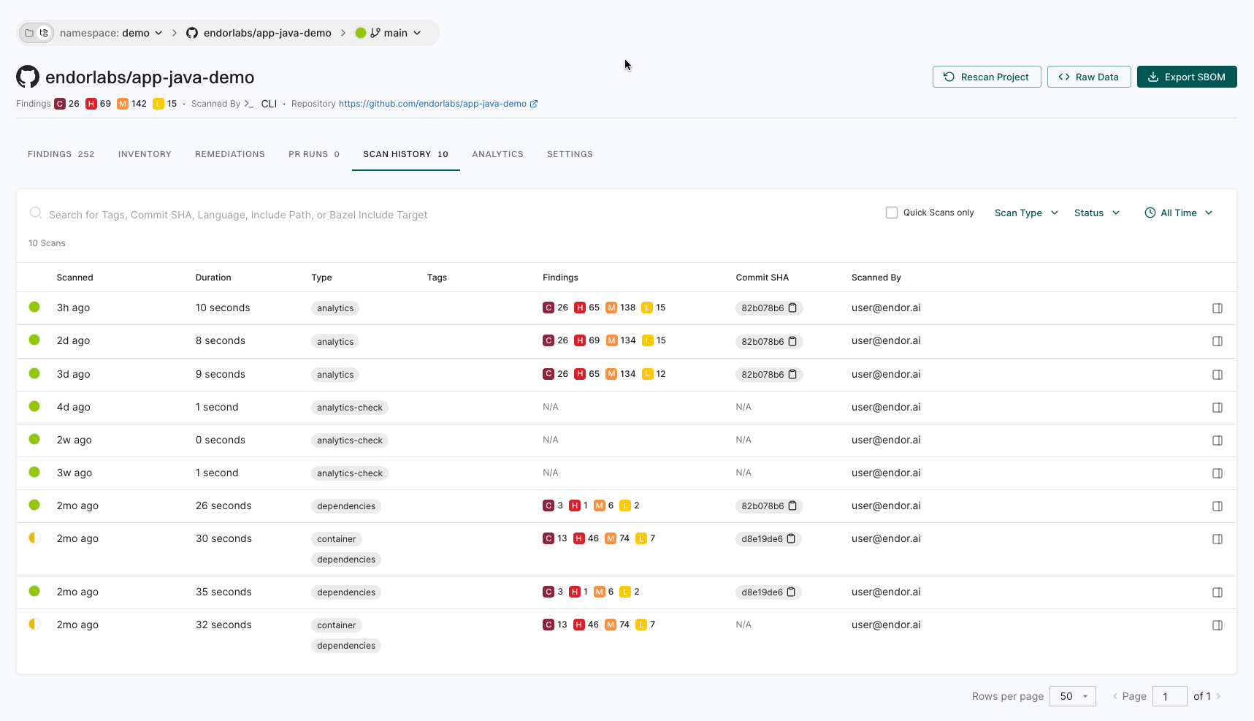Click the namespace tree icon in breadcrumb
The image size is (1254, 721).
pos(44,33)
